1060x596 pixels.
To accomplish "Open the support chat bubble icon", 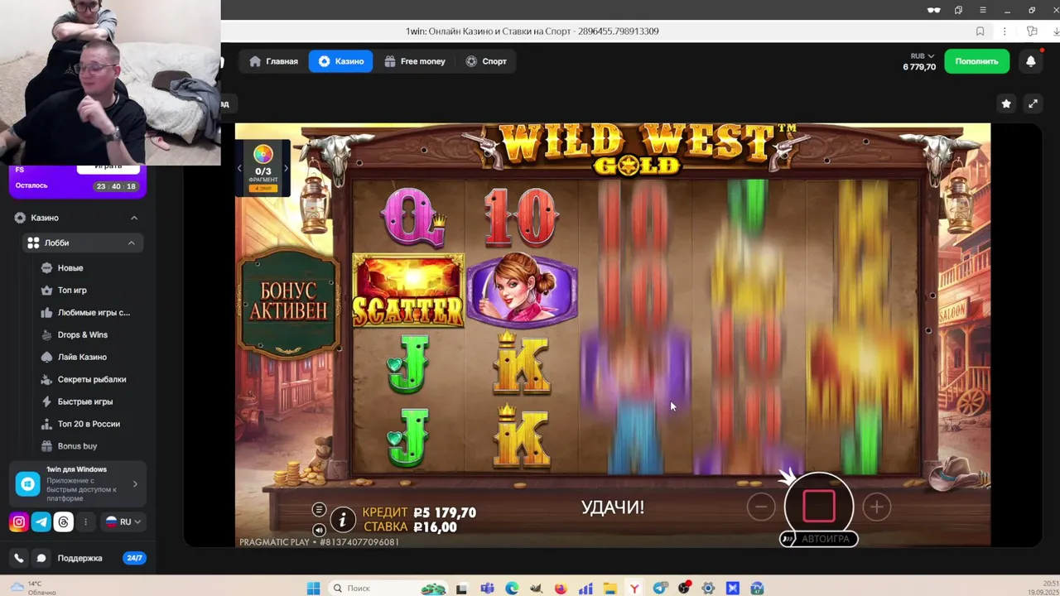I will [41, 559].
